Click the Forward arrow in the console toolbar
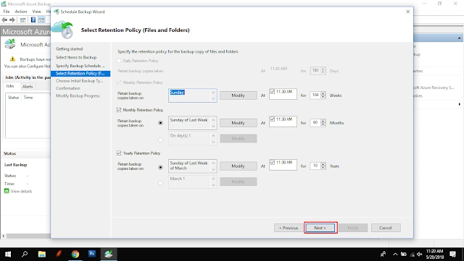The height and width of the screenshot is (261, 464). coord(12,20)
